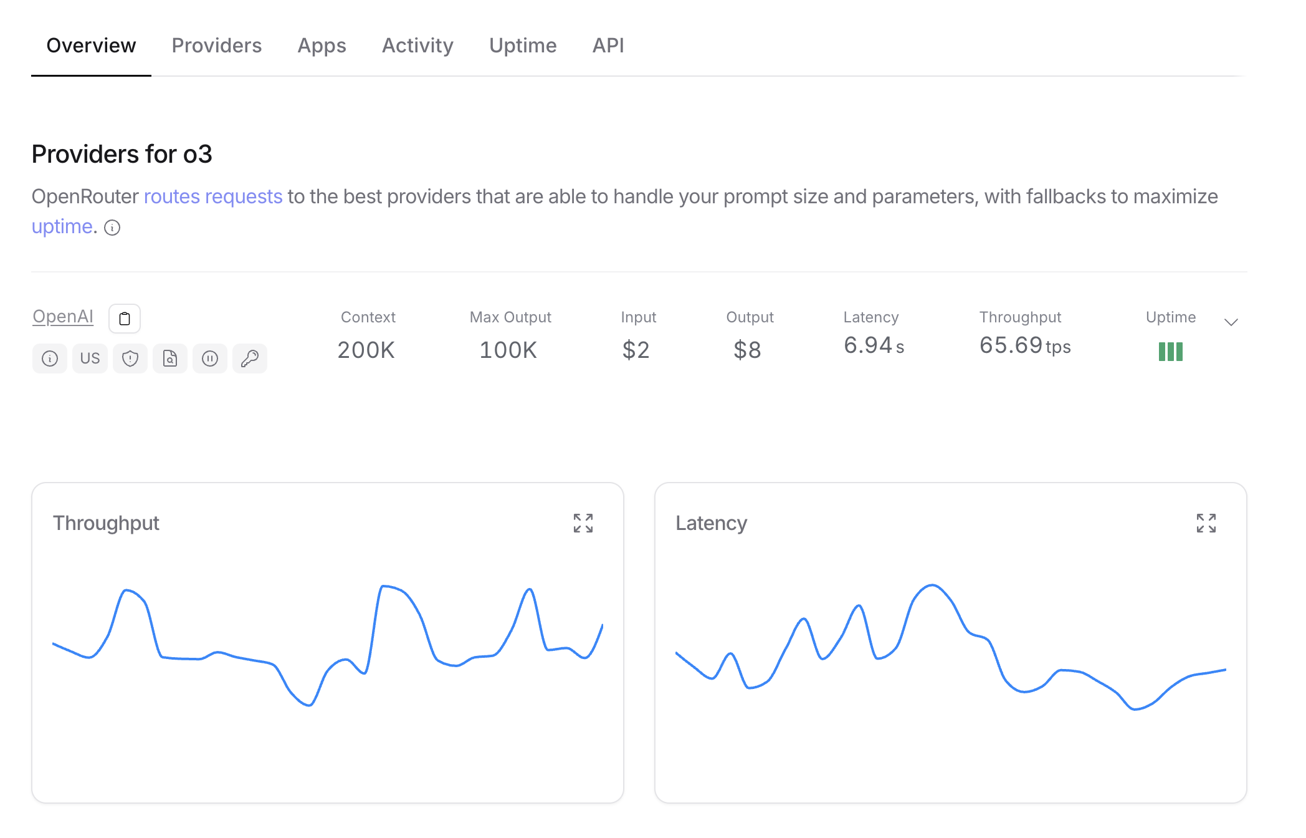Click the circled pause icon
The width and height of the screenshot is (1306, 838).
point(210,359)
